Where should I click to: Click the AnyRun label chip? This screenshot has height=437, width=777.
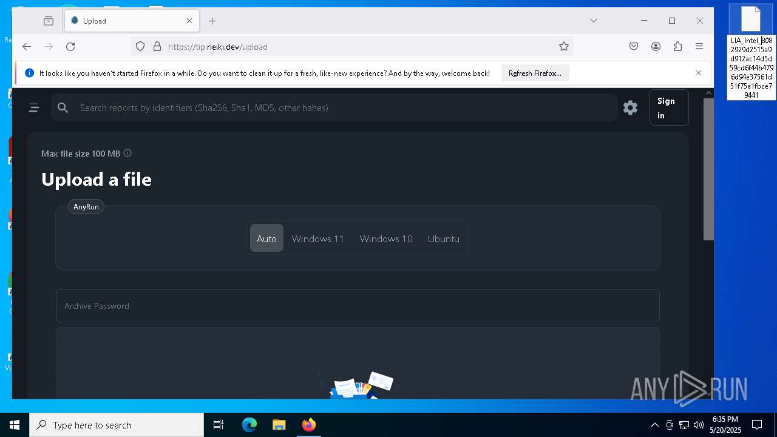[x=86, y=207]
